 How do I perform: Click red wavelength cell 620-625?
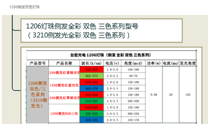coord(92,107)
